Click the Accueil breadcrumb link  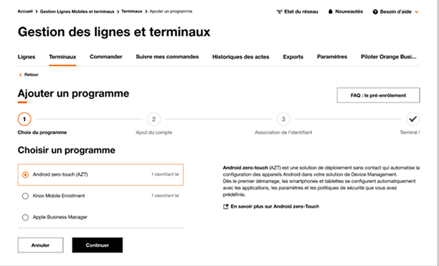pos(26,12)
